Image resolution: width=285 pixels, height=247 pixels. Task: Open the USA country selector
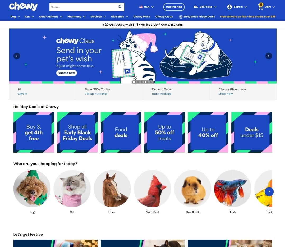(x=146, y=7)
